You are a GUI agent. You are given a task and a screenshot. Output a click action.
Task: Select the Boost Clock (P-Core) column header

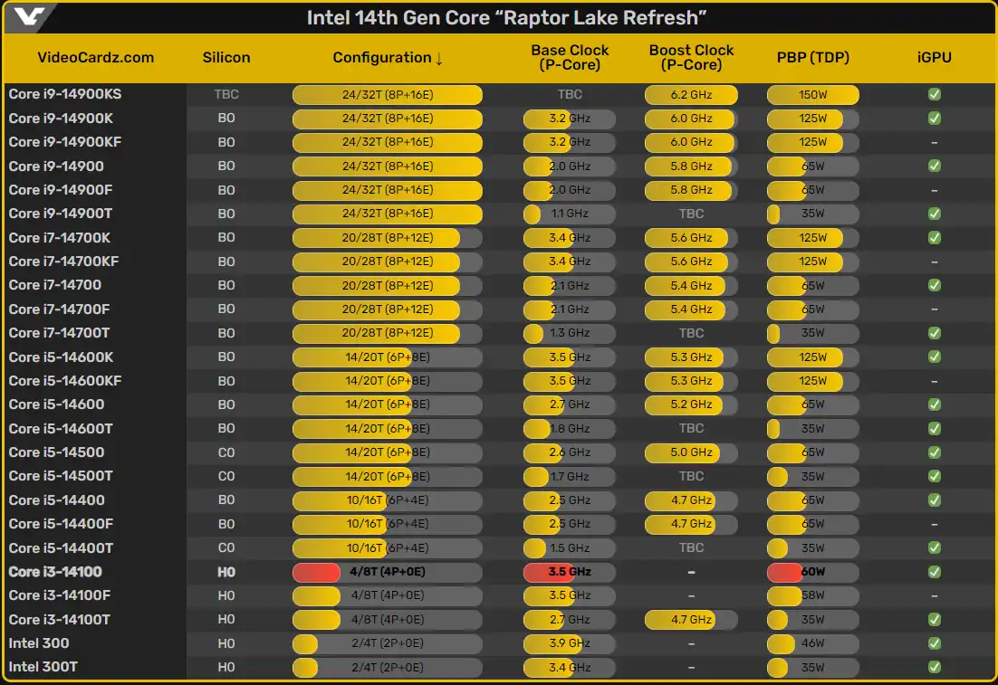point(691,57)
